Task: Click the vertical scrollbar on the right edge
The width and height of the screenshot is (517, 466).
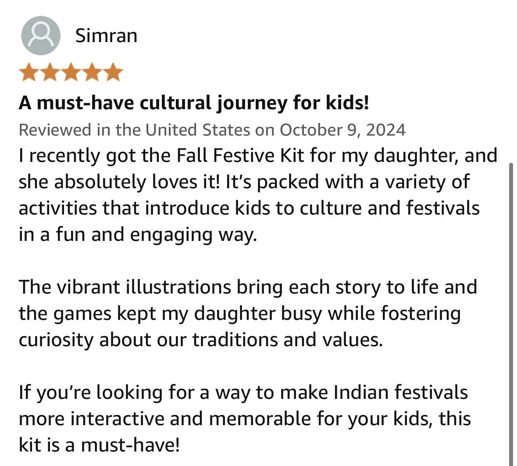Action: pyautogui.click(x=511, y=307)
